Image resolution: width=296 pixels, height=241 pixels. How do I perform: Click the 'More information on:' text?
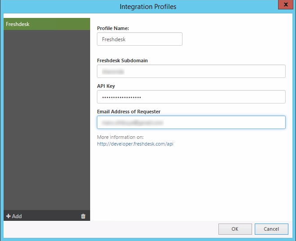(x=120, y=137)
